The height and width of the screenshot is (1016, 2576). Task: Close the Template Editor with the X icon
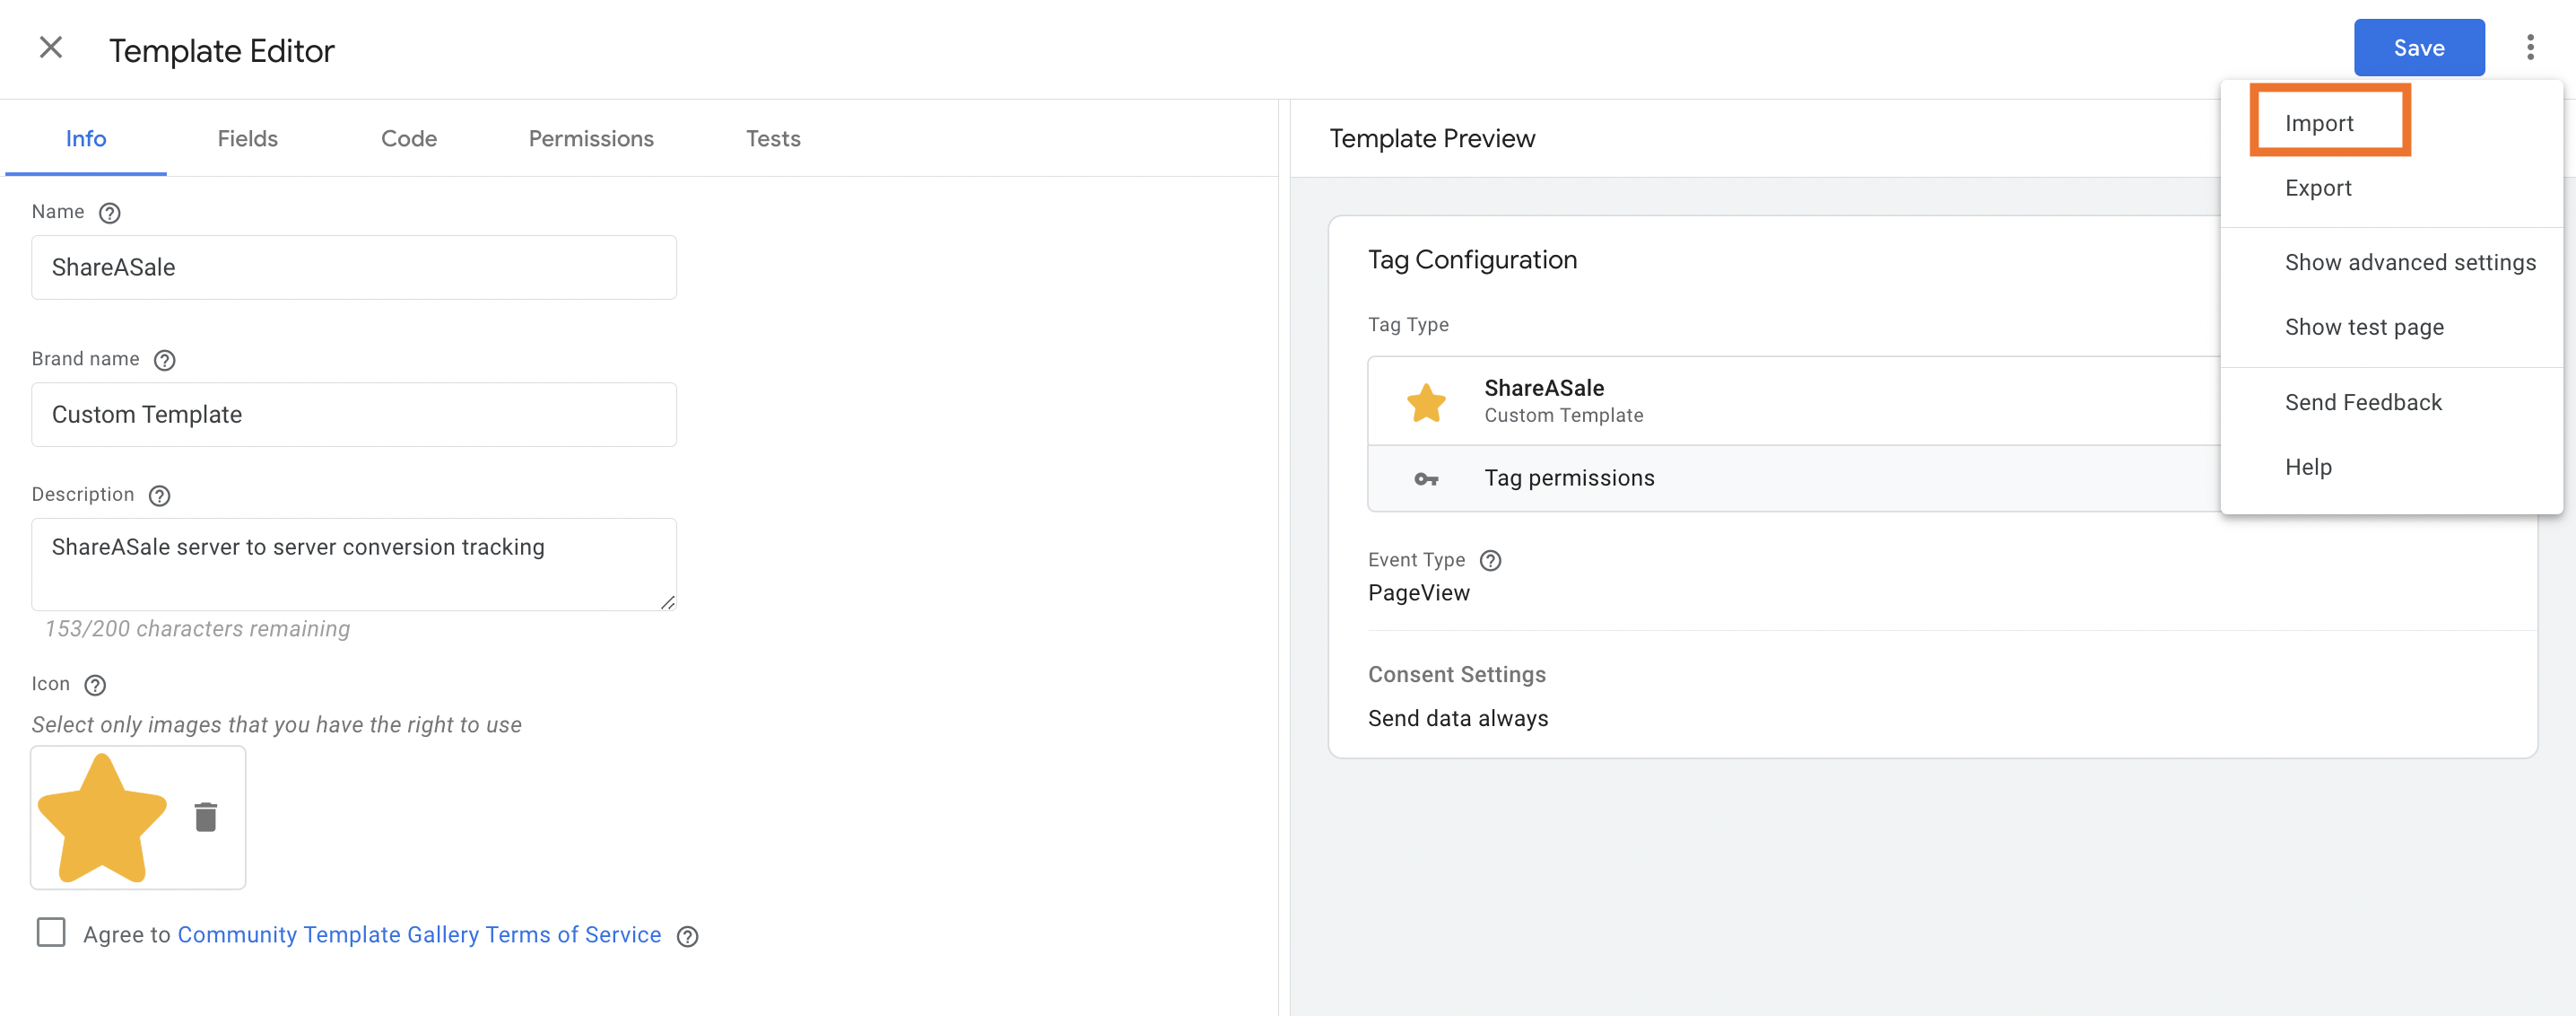[51, 47]
